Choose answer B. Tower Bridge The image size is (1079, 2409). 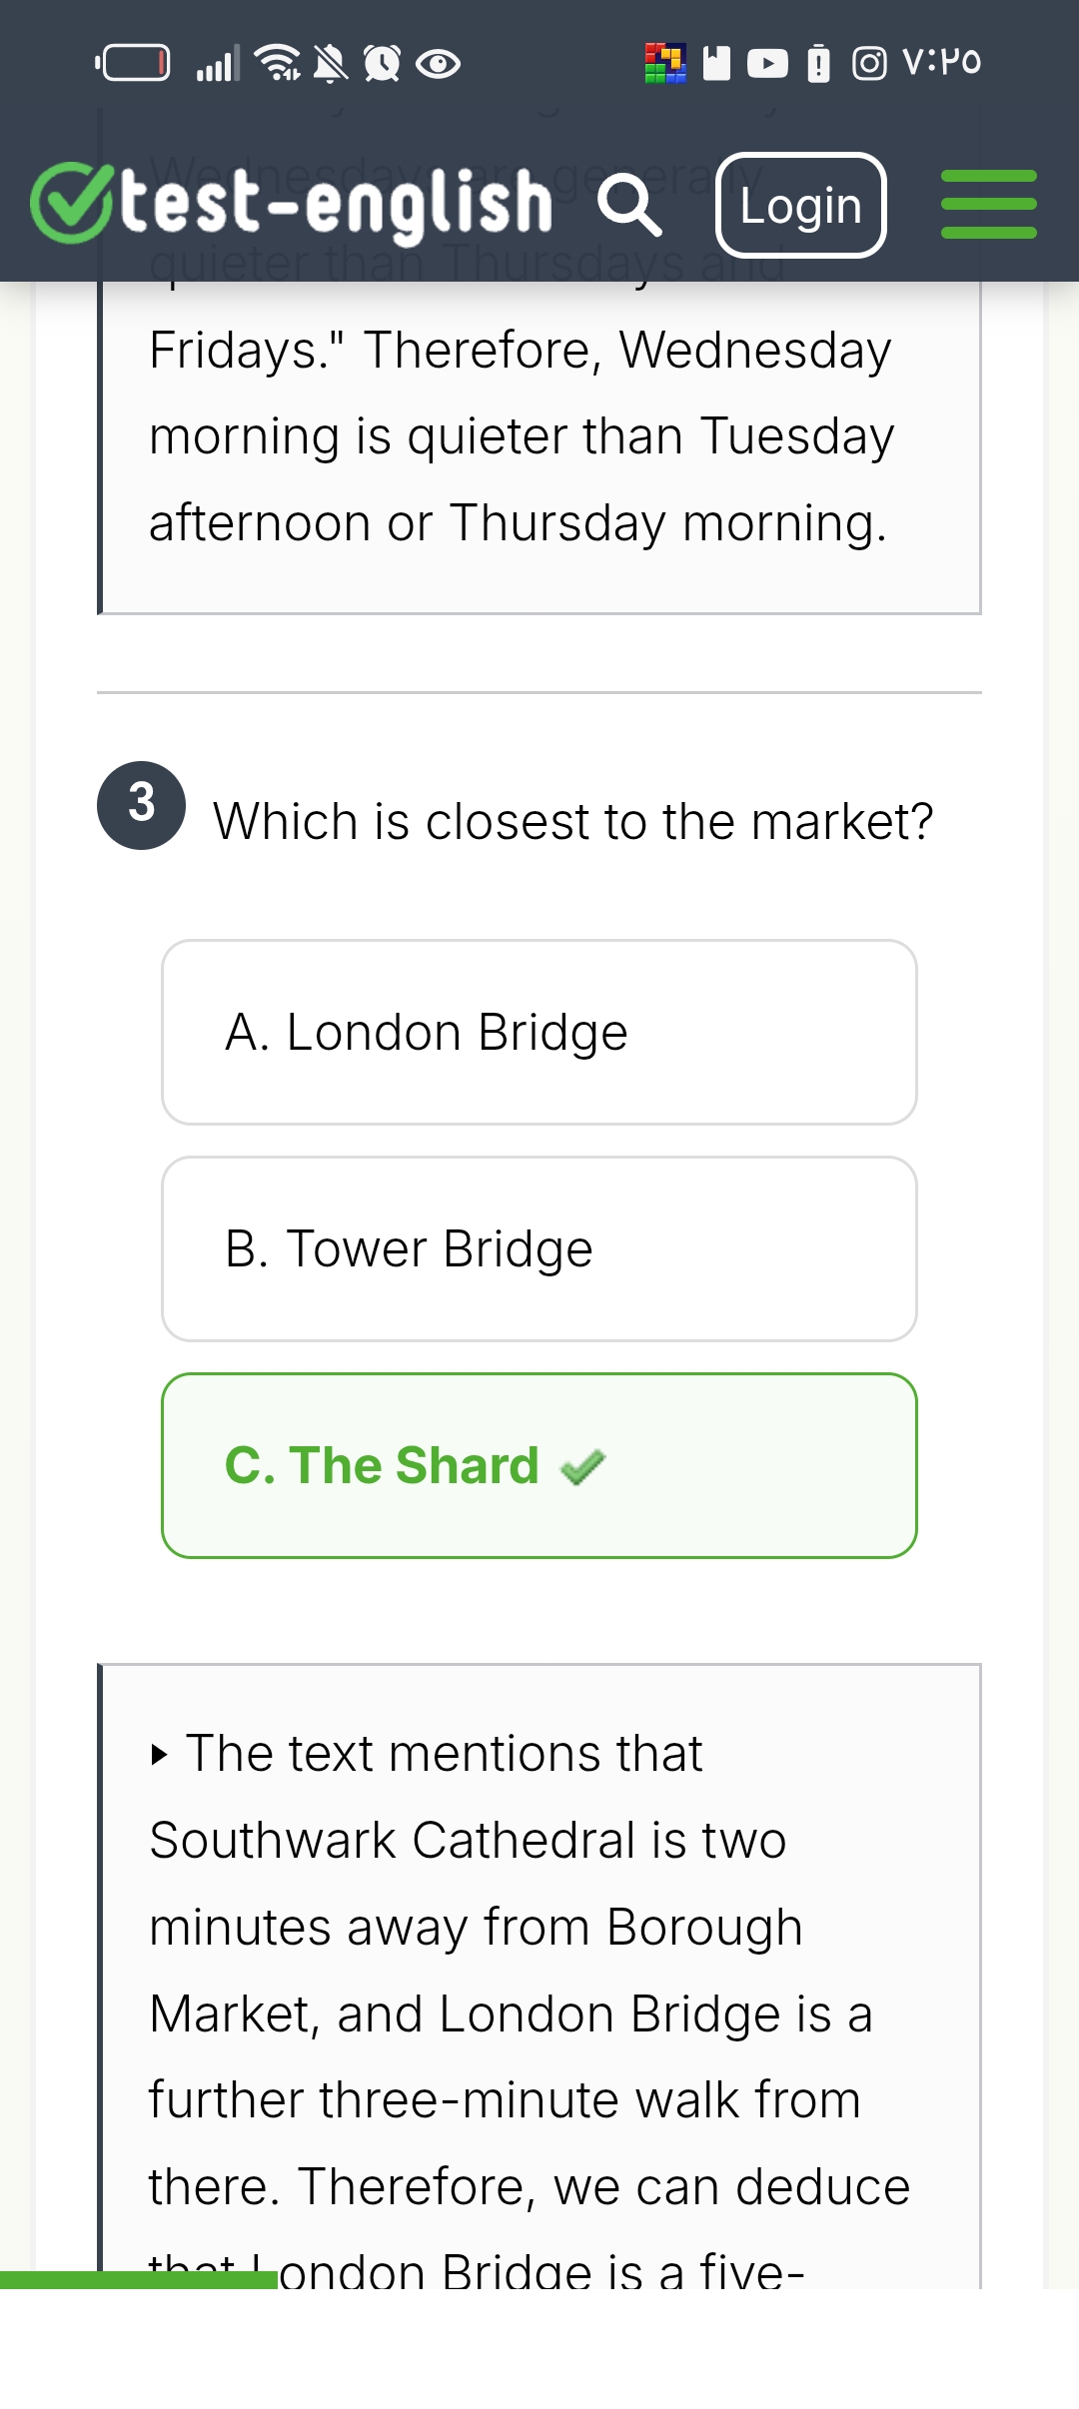coord(539,1248)
